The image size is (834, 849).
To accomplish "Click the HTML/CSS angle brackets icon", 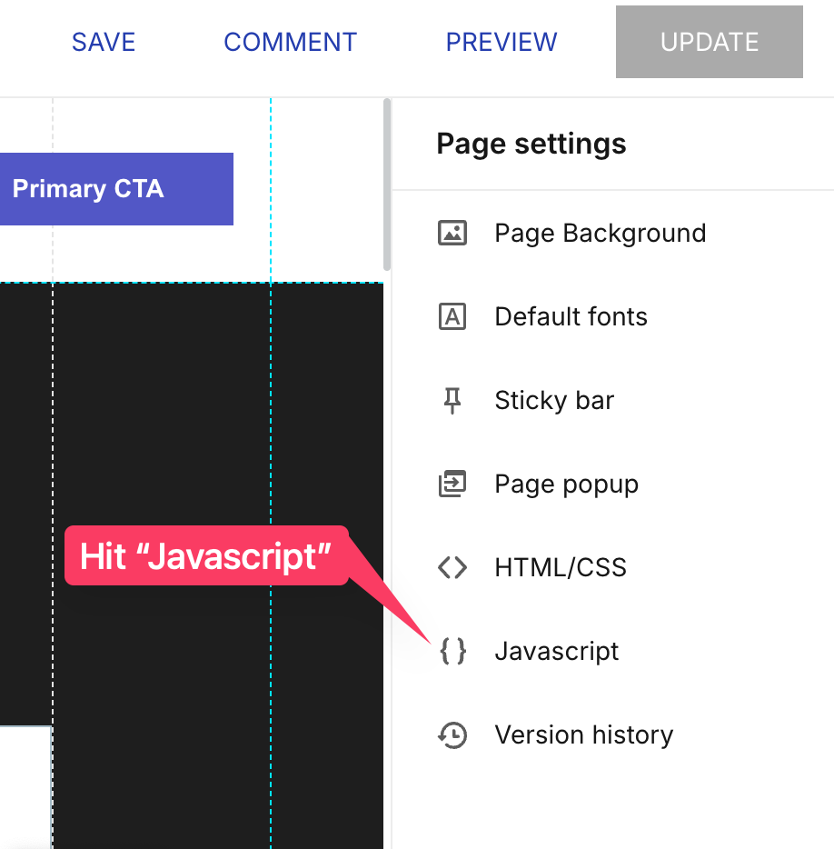I will click(452, 567).
